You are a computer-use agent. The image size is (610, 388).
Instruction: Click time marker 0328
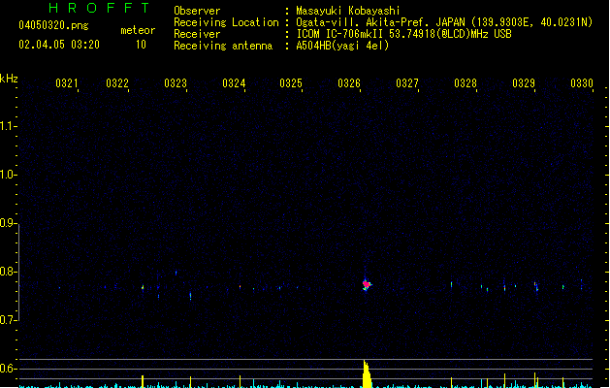click(466, 83)
